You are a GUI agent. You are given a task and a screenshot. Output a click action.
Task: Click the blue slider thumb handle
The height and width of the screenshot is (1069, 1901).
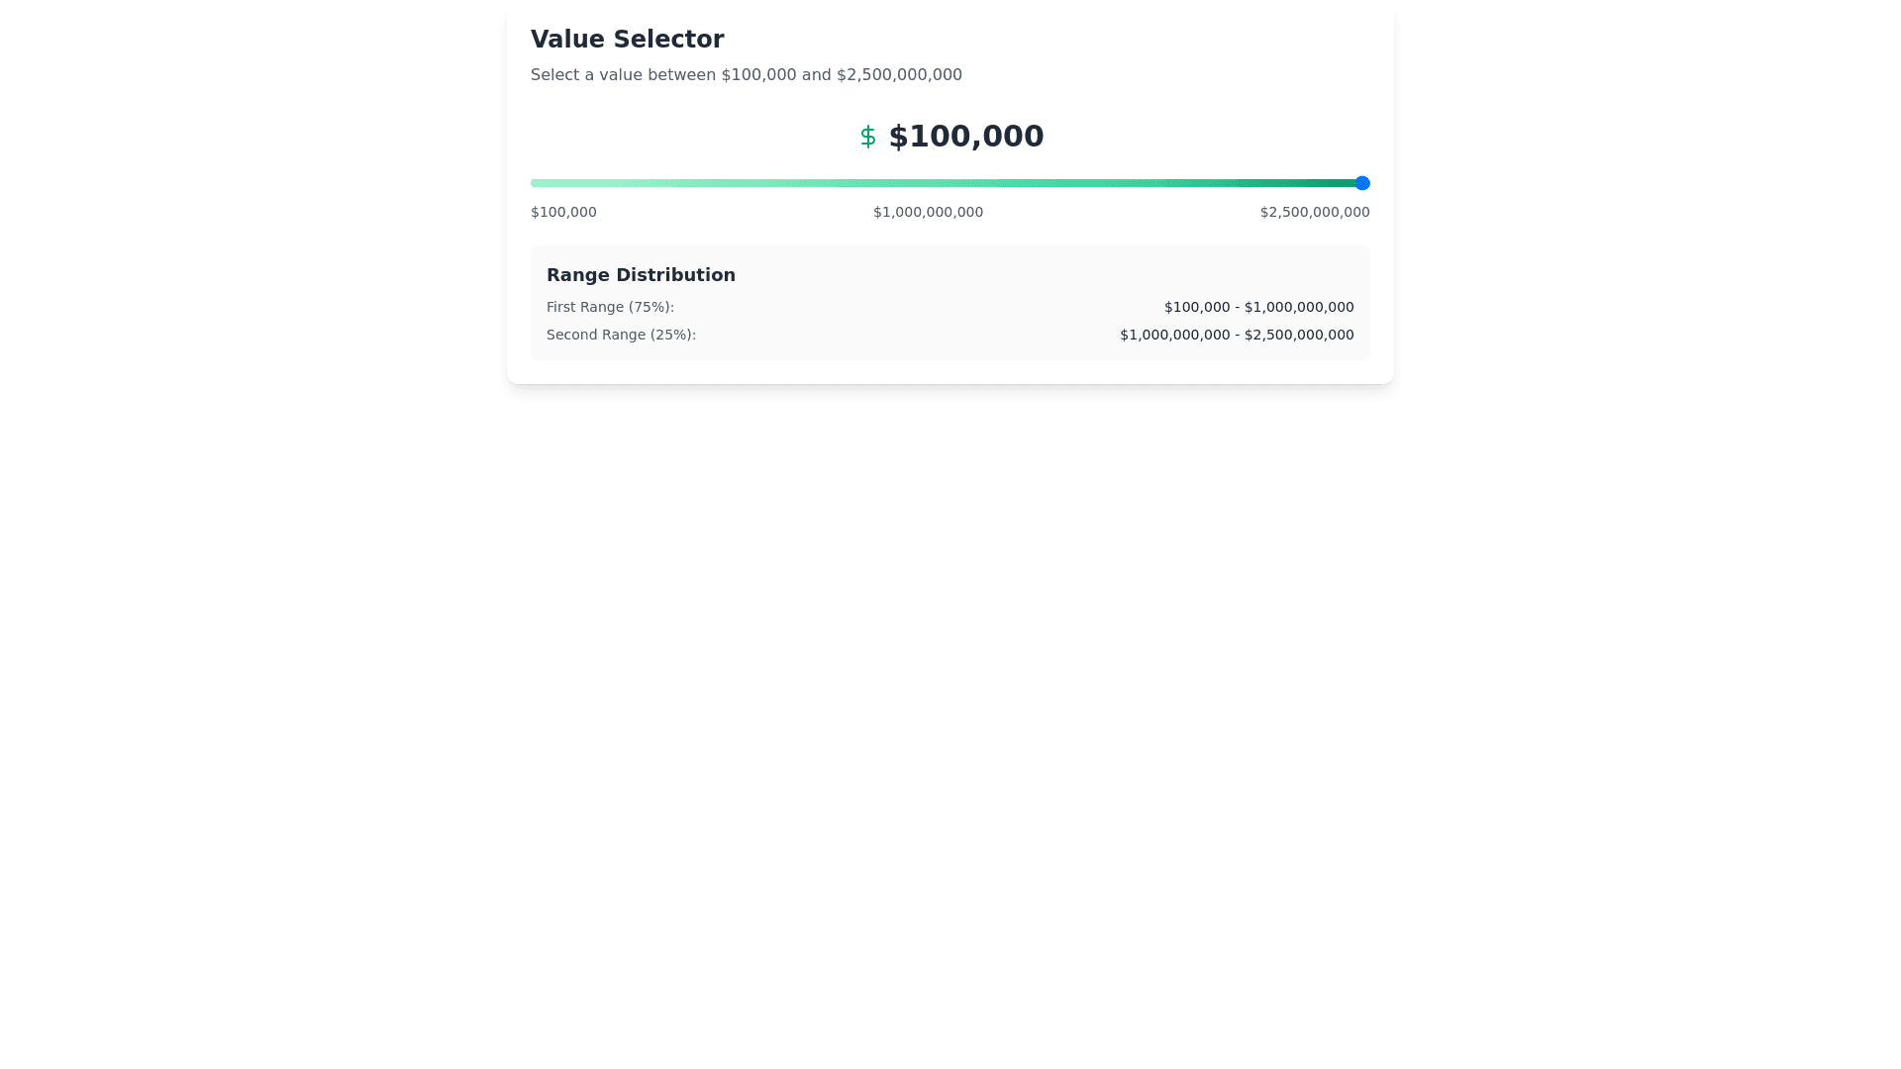point(1362,183)
